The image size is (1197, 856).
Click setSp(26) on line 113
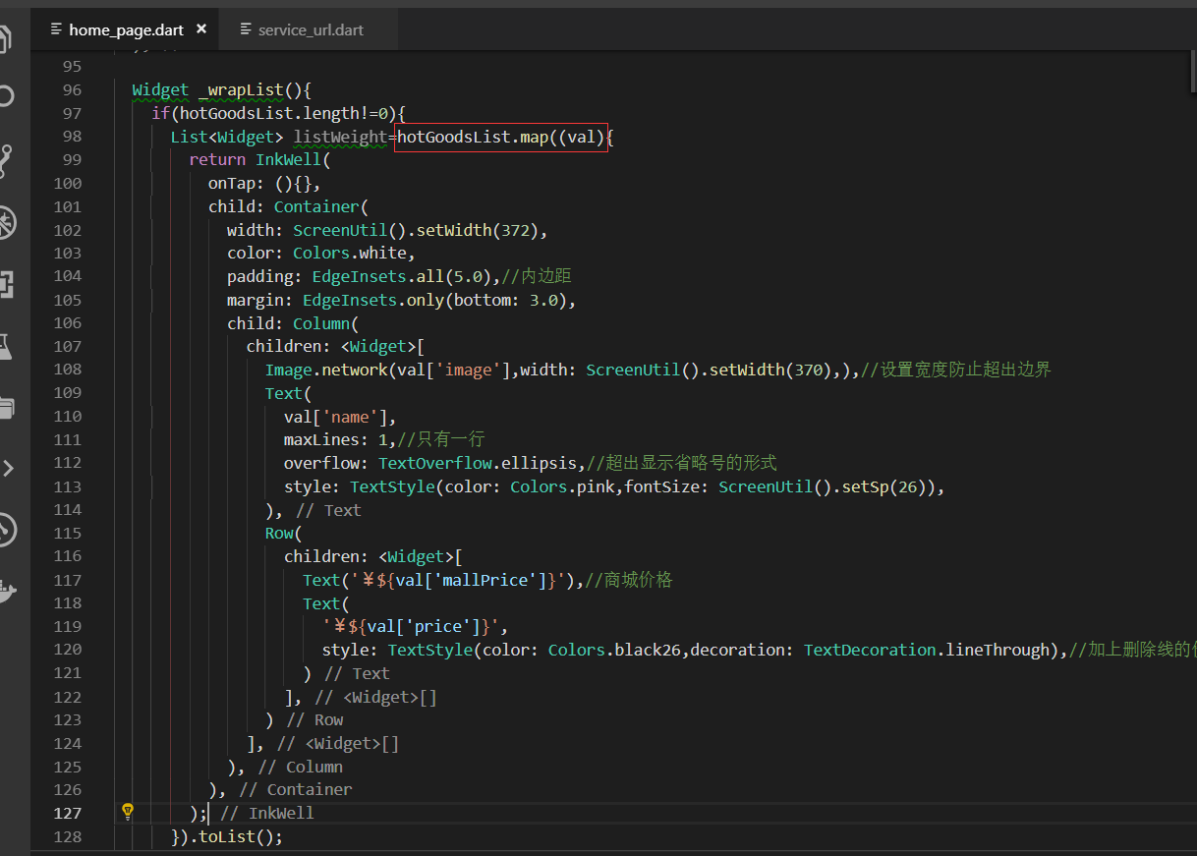[x=883, y=486]
